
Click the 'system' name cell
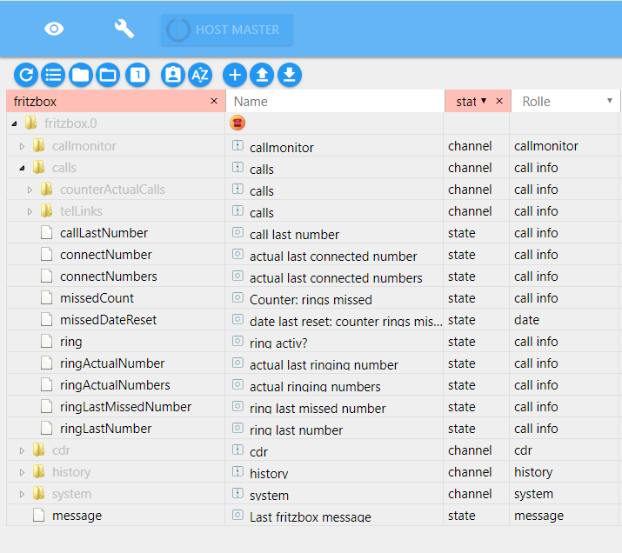(269, 496)
